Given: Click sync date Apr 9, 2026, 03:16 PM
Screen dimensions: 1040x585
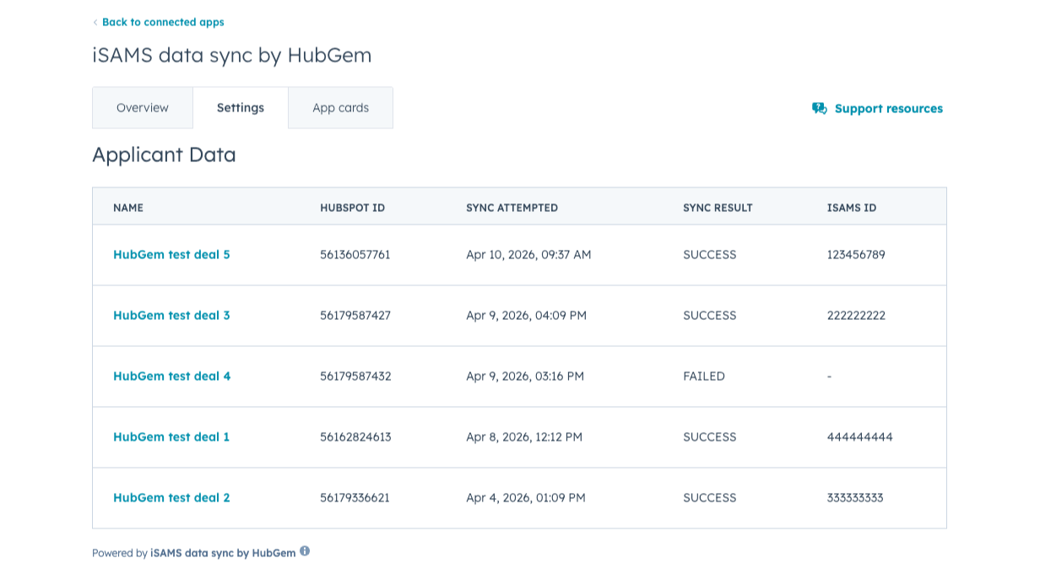Looking at the screenshot, I should pyautogui.click(x=525, y=376).
